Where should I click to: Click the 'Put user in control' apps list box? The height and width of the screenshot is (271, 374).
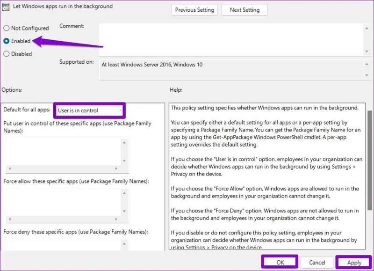click(63, 151)
